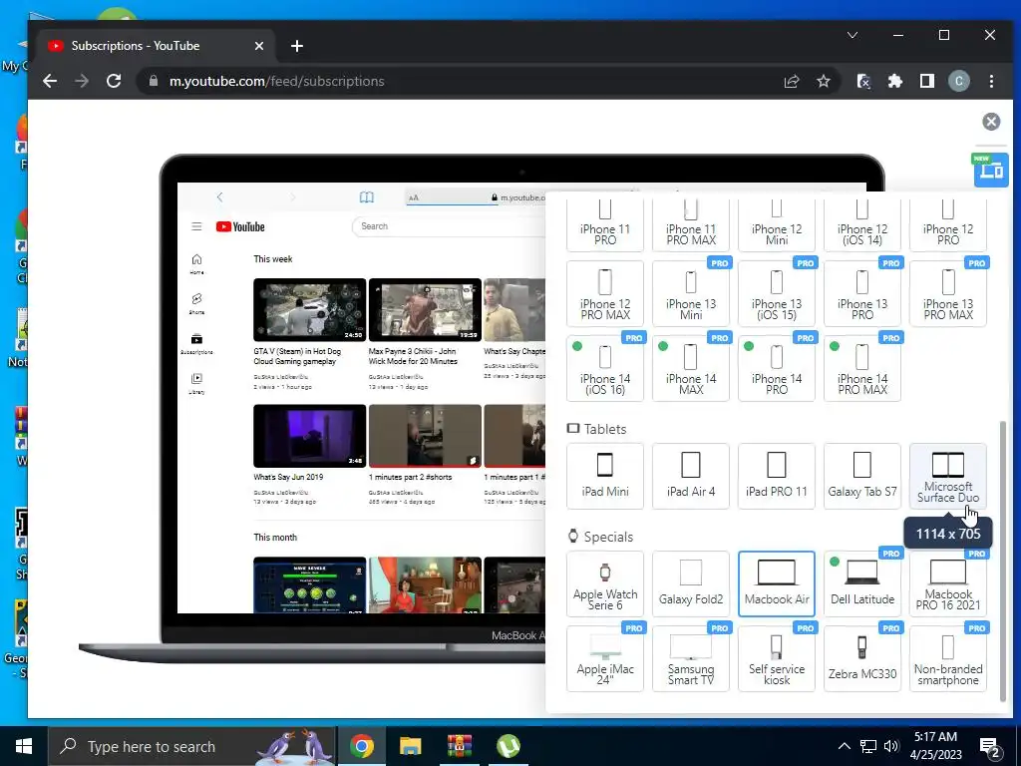Select the Dell Latitude laptop
This screenshot has width=1021, height=766.
(862, 583)
